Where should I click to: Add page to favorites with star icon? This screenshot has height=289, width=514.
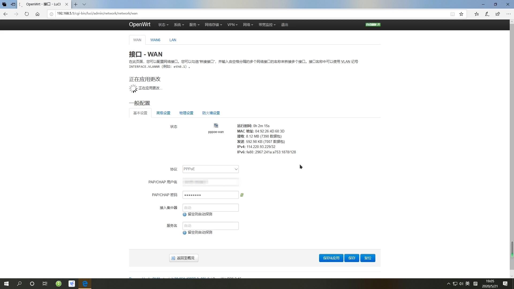click(461, 14)
